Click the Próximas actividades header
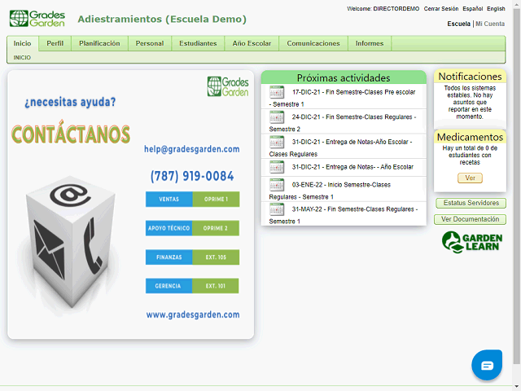Screen dimensions: 521x391 [344, 77]
